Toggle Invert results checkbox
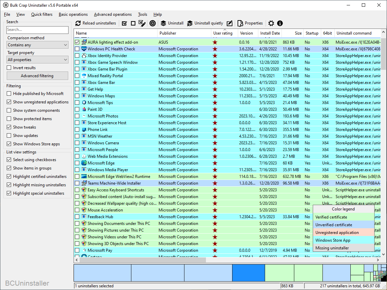Screen dimensions: 387x290 click(x=9, y=67)
